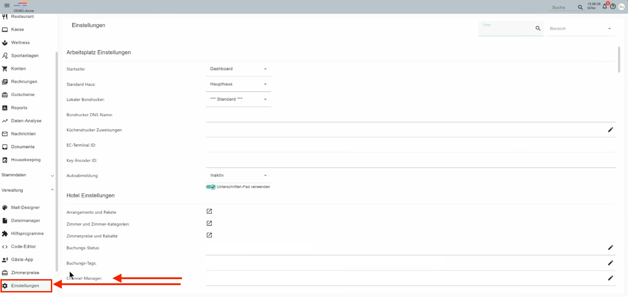Viewport: 628px width, 297px height.
Task: Click the notification bell icon
Action: coord(605,6)
